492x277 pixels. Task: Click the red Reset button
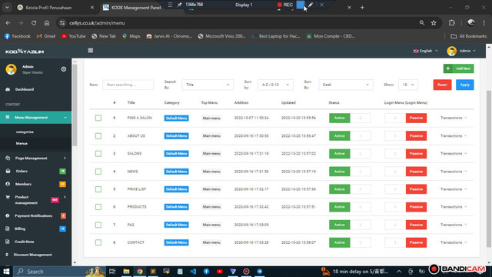442,85
